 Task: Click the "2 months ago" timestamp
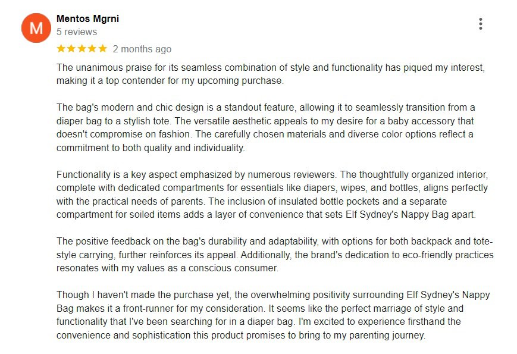(x=142, y=49)
